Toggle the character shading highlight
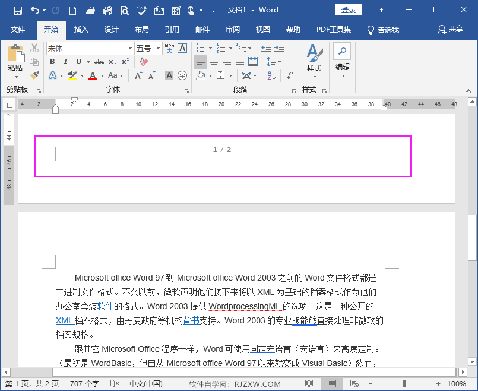The image size is (478, 391). [x=169, y=75]
